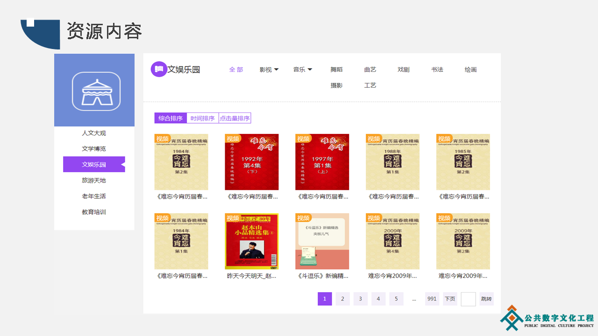The image size is (598, 336).
Task: Click the 跳转 jump button
Action: pyautogui.click(x=486, y=299)
